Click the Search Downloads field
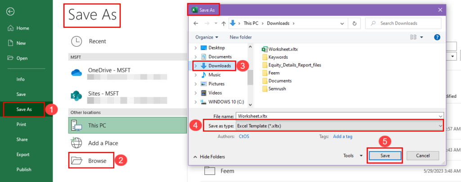 click(x=403, y=23)
